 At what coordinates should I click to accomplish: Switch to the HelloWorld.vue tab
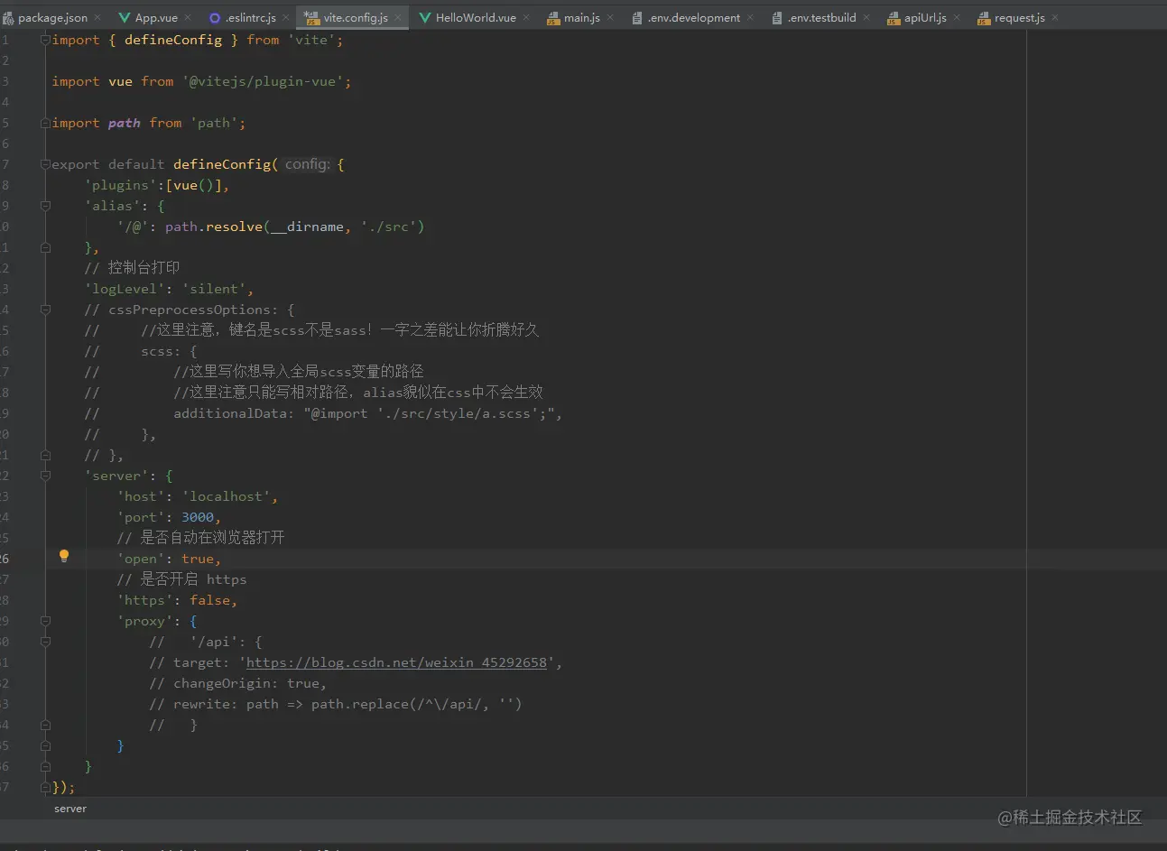pos(475,17)
